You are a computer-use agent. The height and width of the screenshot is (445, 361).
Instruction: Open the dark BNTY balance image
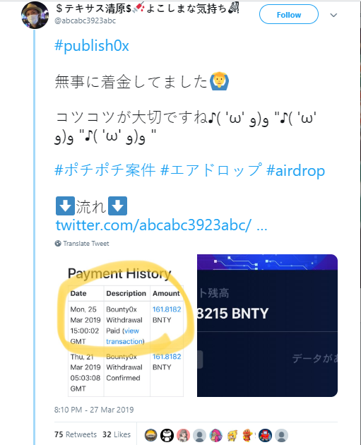267,326
